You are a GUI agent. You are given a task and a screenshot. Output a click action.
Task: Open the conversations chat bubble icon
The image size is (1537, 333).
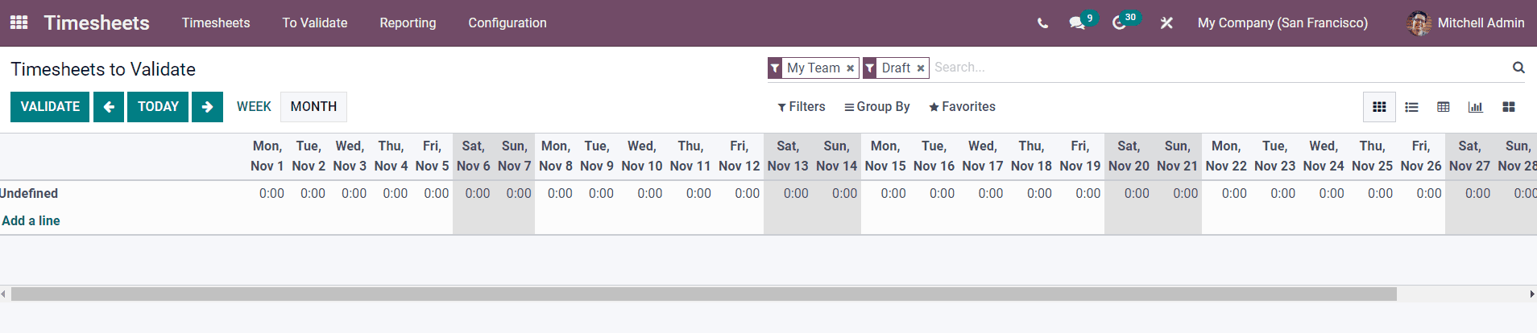point(1077,23)
